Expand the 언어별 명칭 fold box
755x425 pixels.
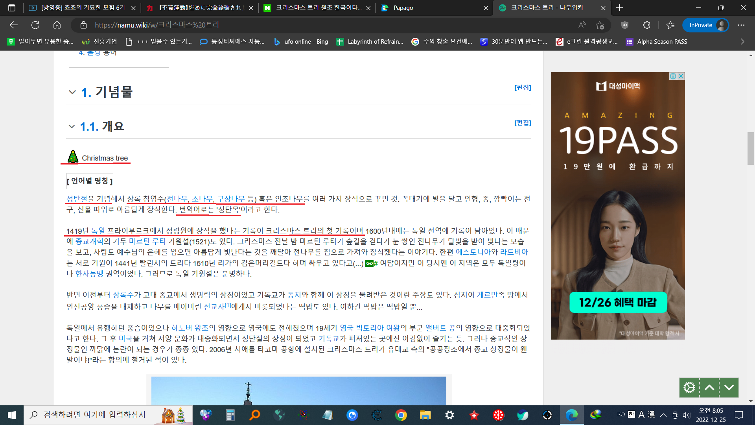click(x=90, y=181)
